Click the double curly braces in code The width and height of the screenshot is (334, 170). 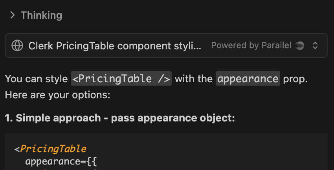92,161
